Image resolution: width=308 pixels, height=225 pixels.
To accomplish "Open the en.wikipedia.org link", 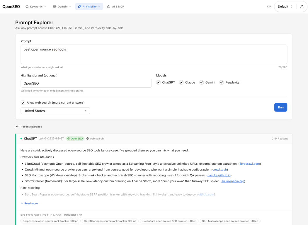I will click(x=233, y=181).
